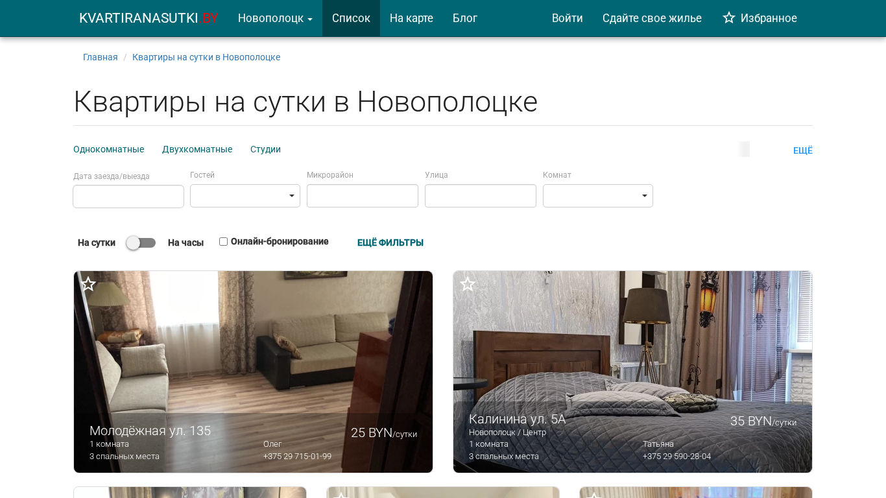Click the 35 BYN/сутки price
The height and width of the screenshot is (498, 886).
(x=763, y=421)
